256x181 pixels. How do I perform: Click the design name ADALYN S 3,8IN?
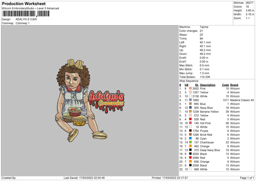tap(26, 19)
